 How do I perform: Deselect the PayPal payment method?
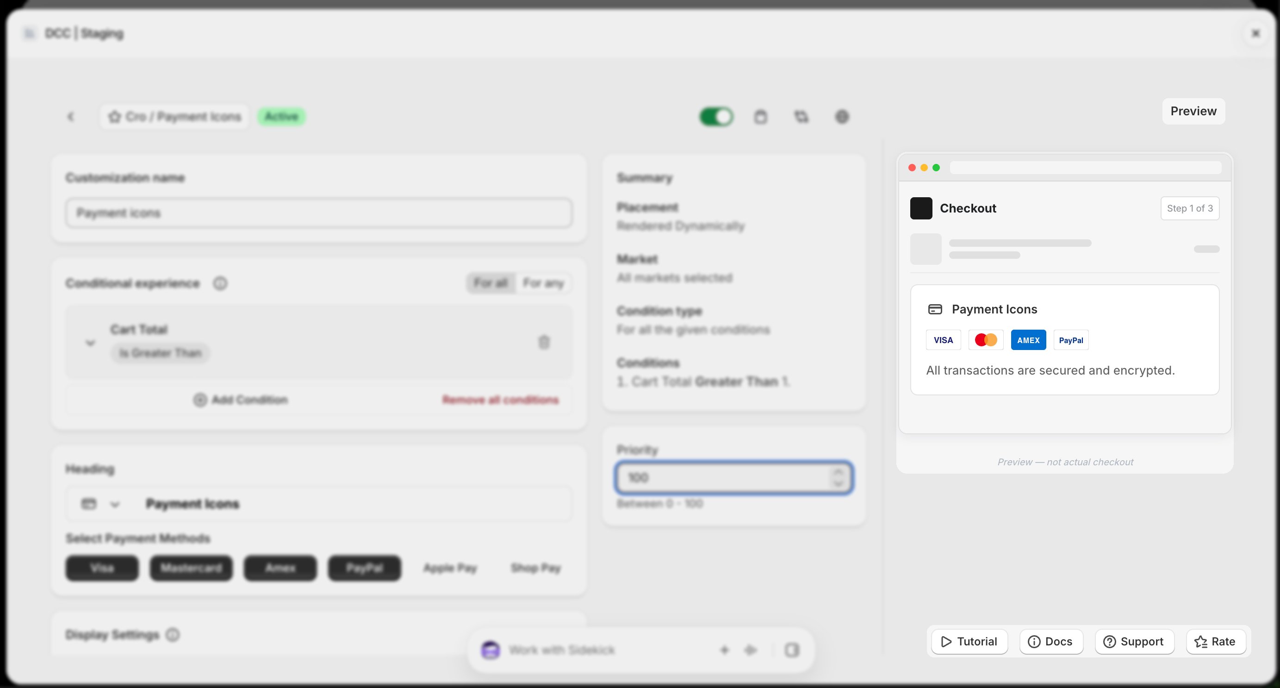(364, 568)
